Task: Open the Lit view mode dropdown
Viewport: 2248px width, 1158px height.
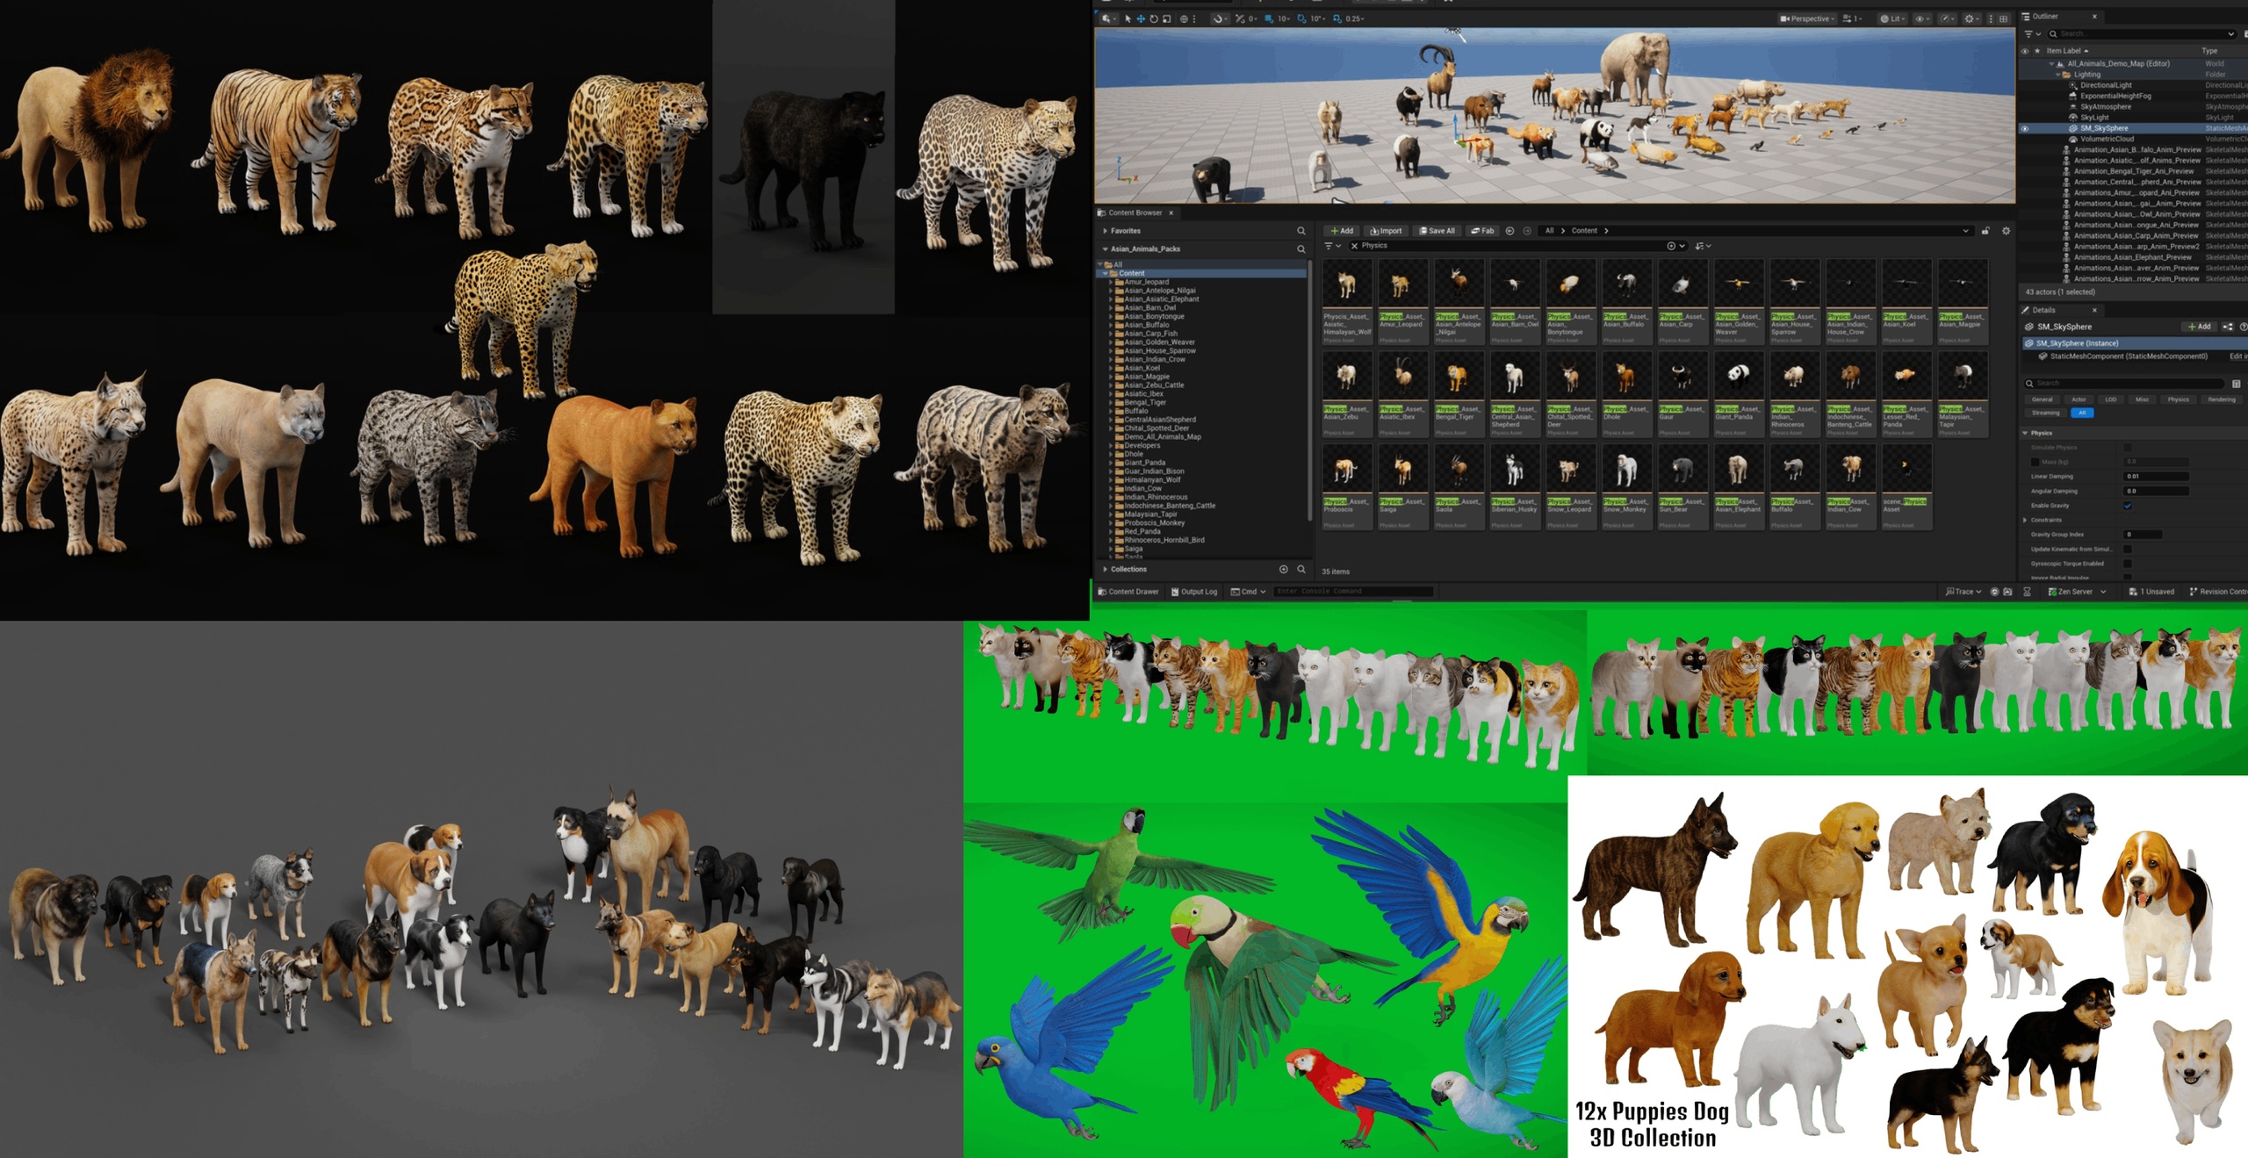Action: (1892, 18)
